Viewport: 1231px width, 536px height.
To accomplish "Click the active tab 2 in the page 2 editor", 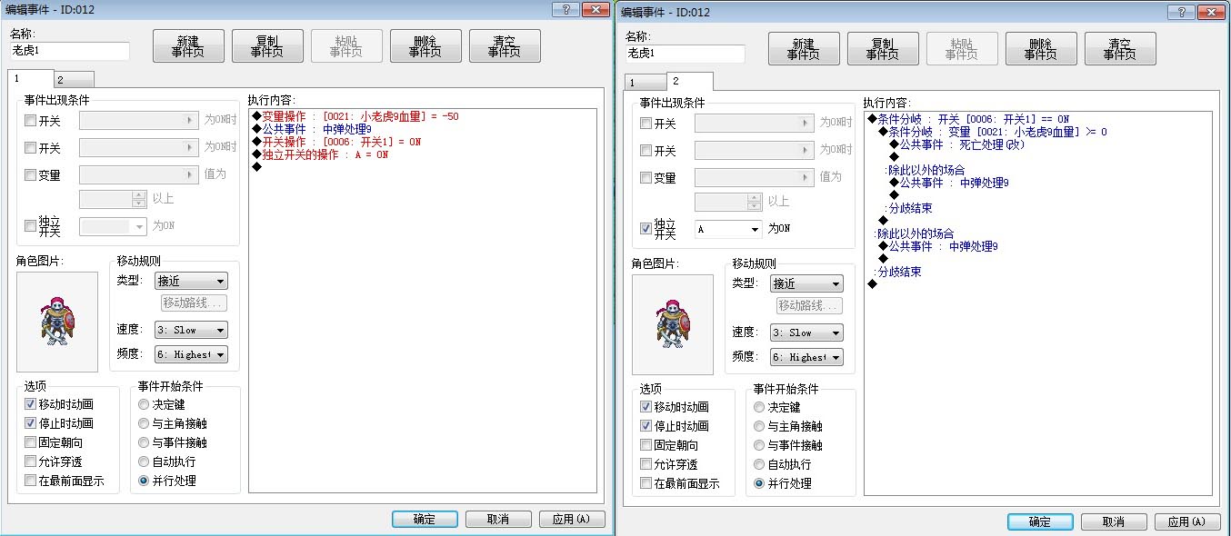I will 690,81.
